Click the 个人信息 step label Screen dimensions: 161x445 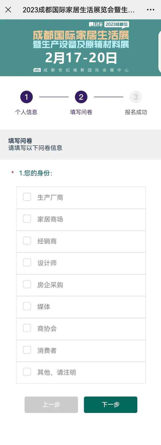pyautogui.click(x=26, y=112)
